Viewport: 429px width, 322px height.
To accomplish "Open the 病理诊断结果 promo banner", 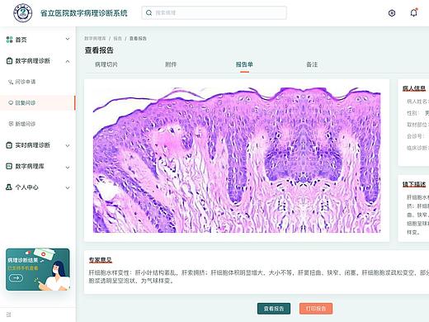I will (x=38, y=269).
